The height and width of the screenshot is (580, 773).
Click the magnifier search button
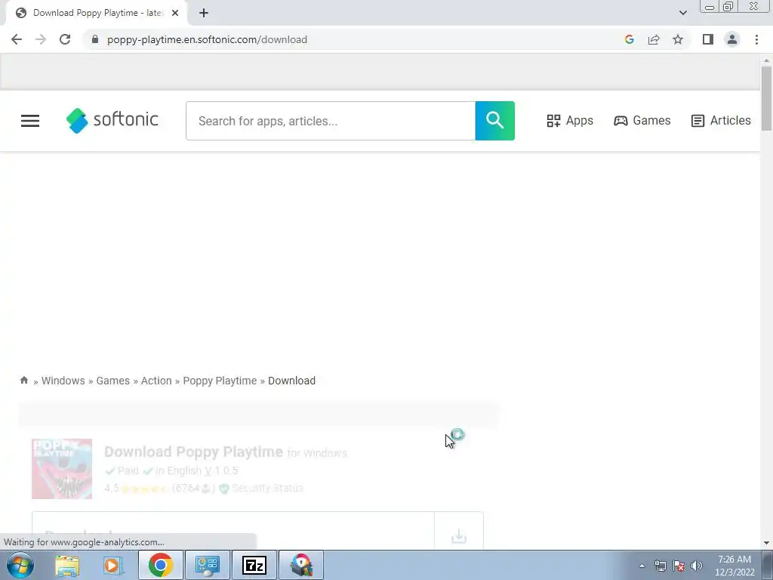click(495, 121)
